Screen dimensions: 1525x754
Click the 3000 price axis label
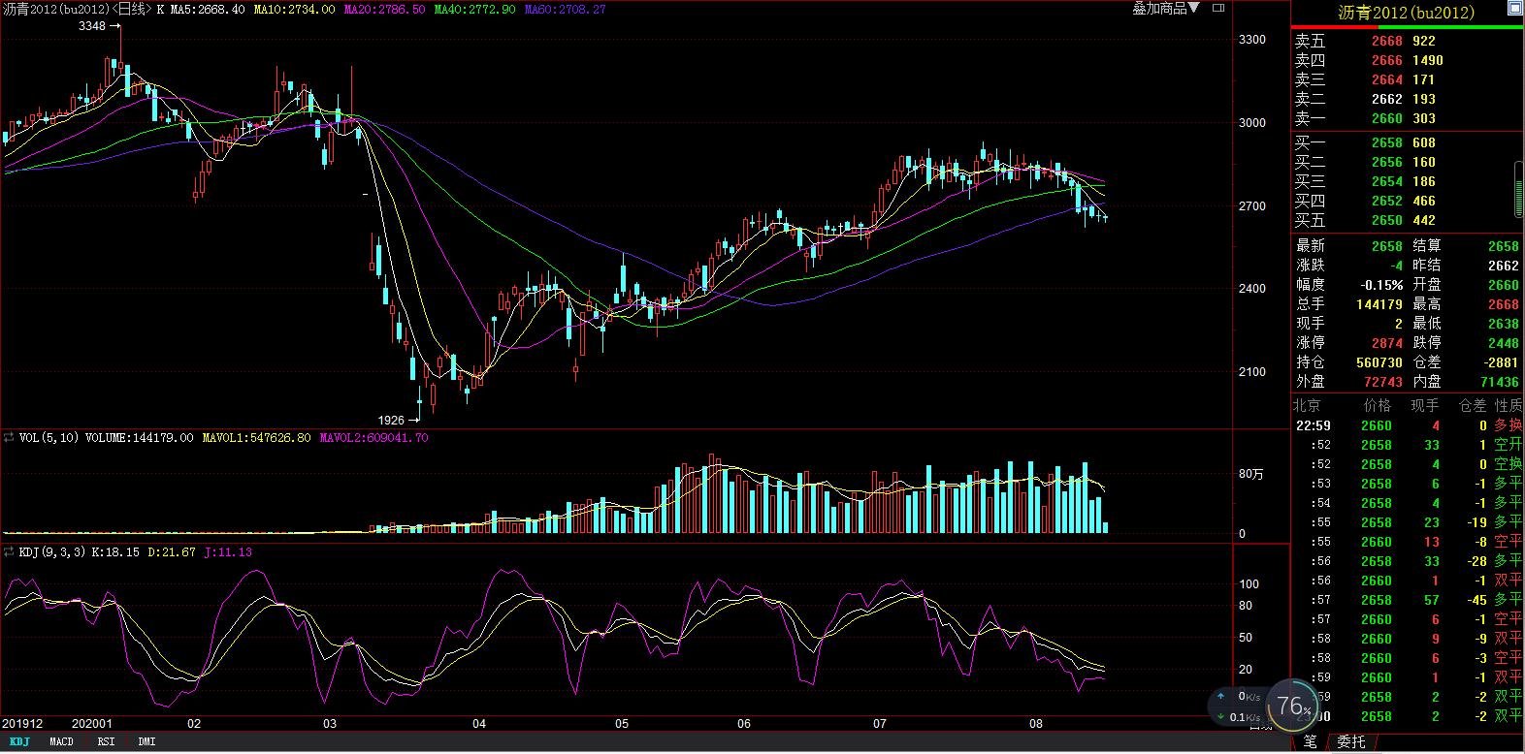tap(1252, 123)
